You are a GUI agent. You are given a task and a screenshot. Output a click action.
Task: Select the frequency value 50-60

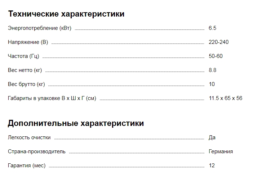[x=216, y=56]
